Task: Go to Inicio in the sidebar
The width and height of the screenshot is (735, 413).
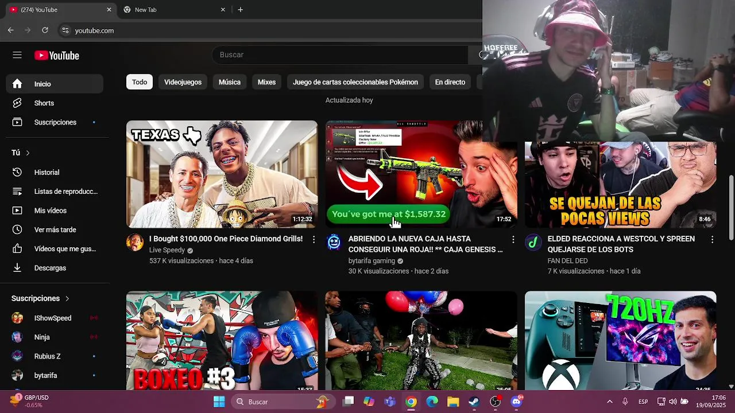Action: [55, 84]
